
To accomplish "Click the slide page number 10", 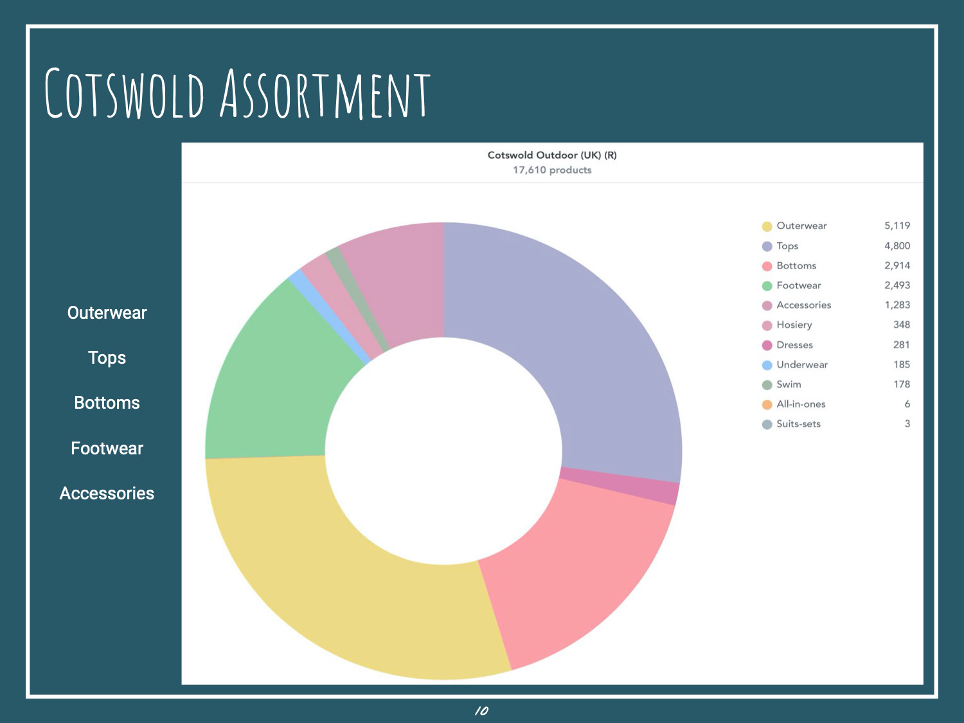I will coord(481,711).
